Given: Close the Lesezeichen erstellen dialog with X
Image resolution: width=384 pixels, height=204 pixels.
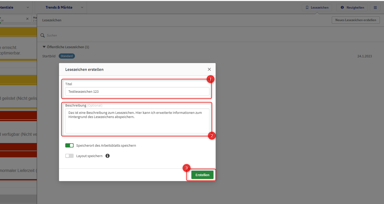Looking at the screenshot, I should tap(209, 69).
